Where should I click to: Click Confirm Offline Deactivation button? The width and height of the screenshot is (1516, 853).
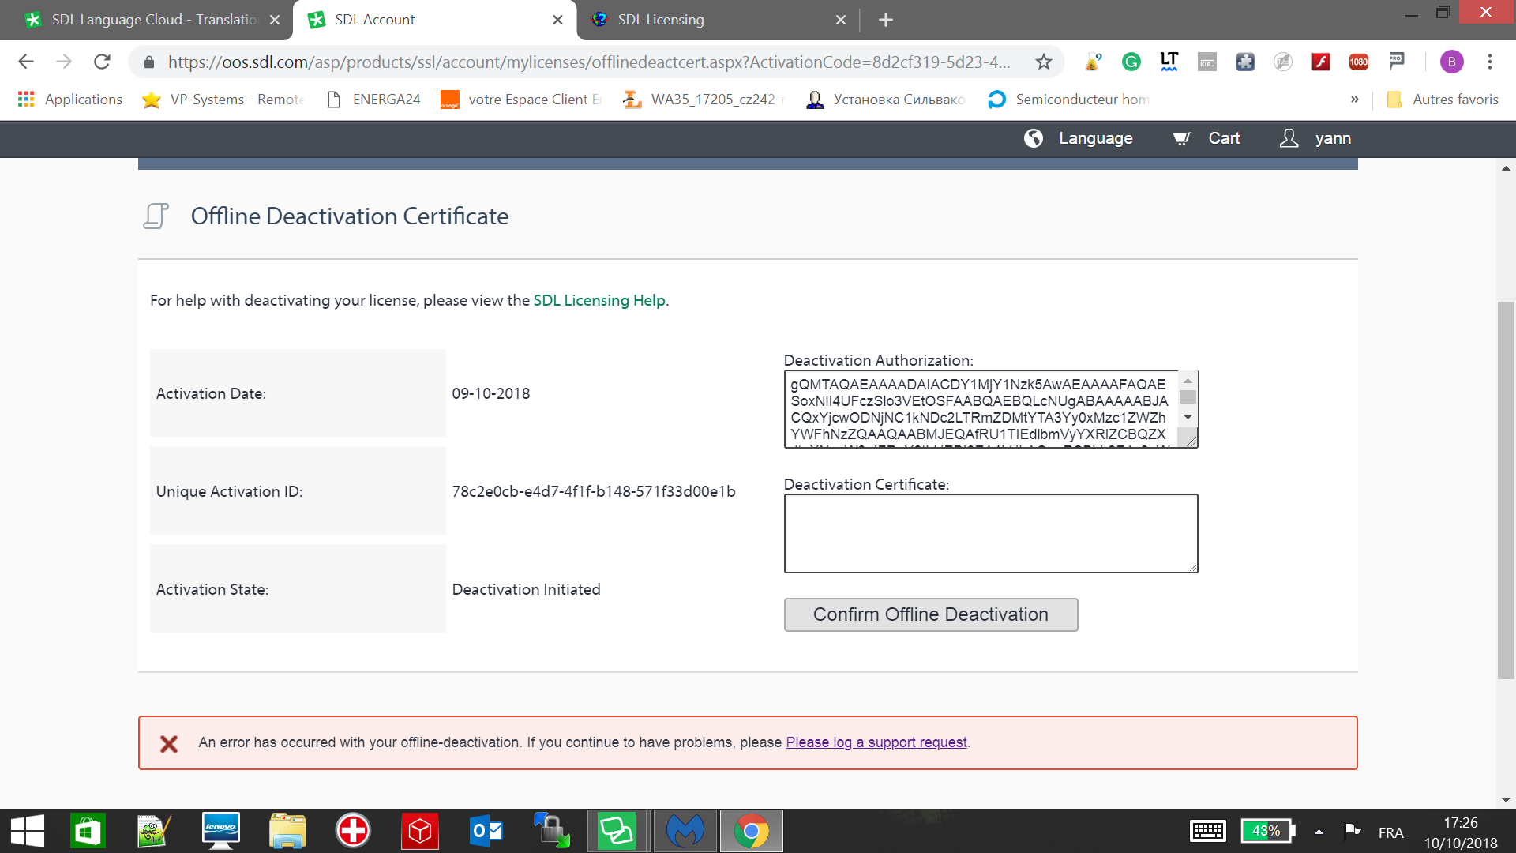[931, 614]
